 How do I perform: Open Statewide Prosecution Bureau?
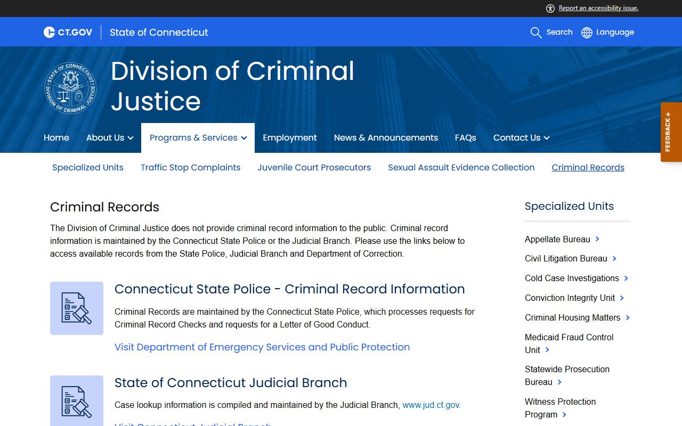pos(567,375)
